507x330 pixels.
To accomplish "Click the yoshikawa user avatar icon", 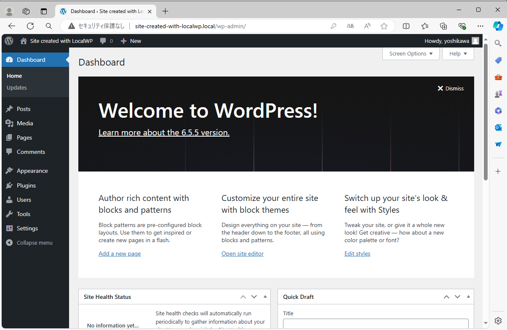I will (x=475, y=41).
